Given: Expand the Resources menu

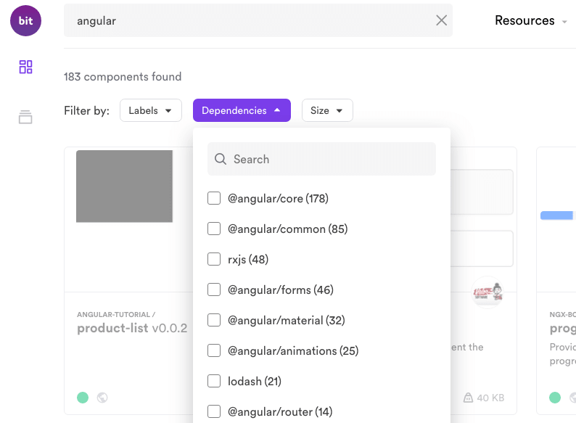Looking at the screenshot, I should pyautogui.click(x=531, y=20).
